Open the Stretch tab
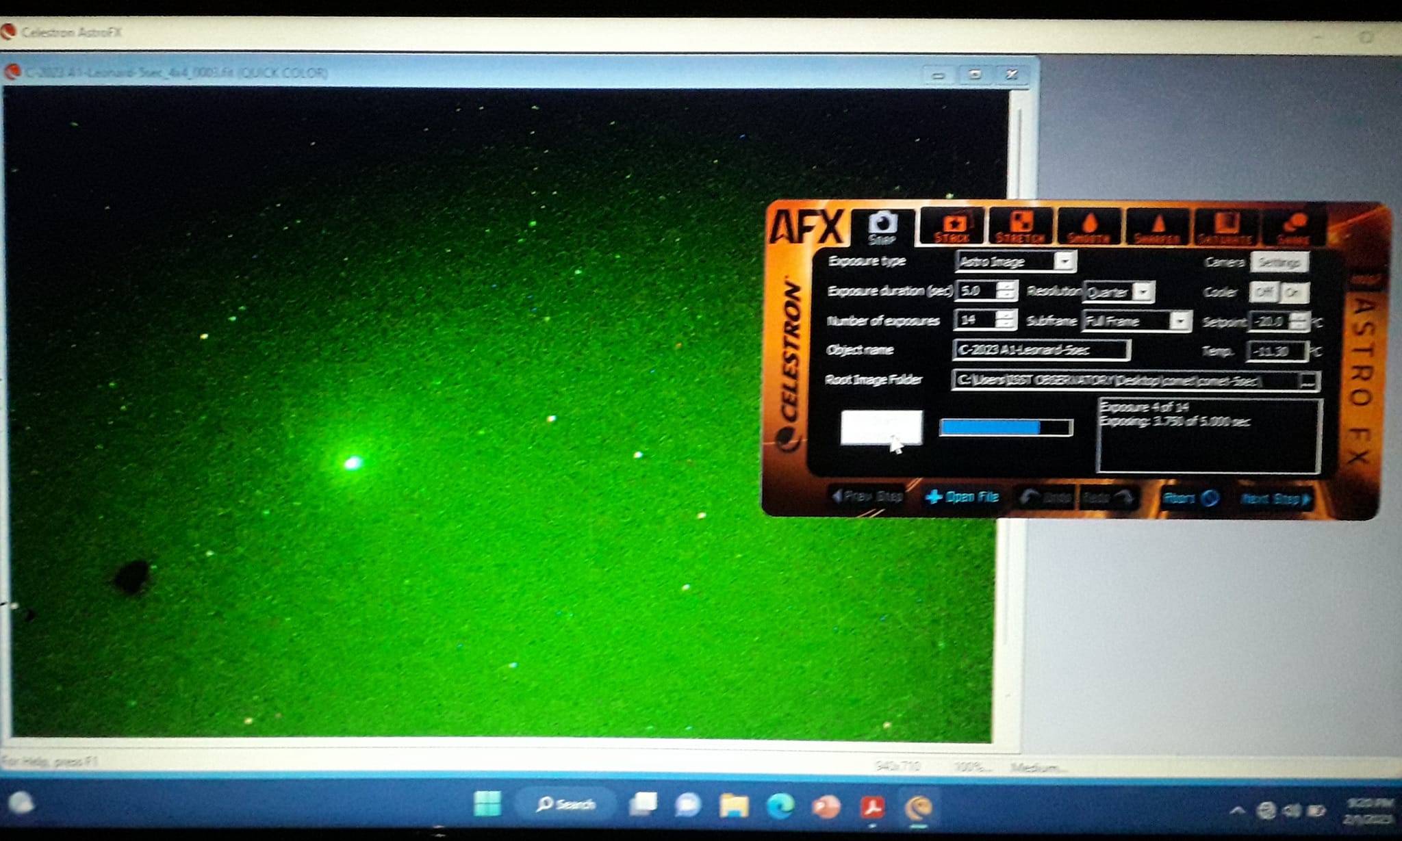The height and width of the screenshot is (841, 1402). coord(1021,227)
